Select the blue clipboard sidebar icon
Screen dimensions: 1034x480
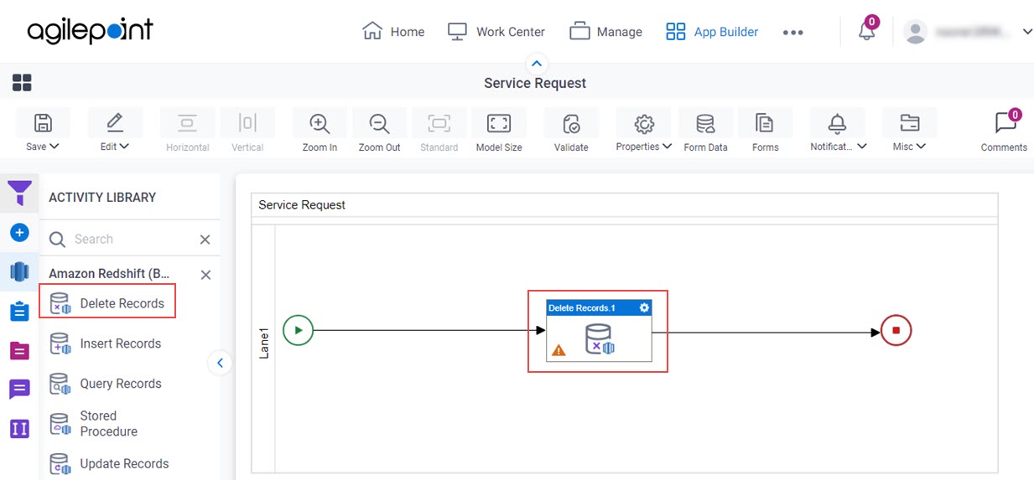[19, 311]
